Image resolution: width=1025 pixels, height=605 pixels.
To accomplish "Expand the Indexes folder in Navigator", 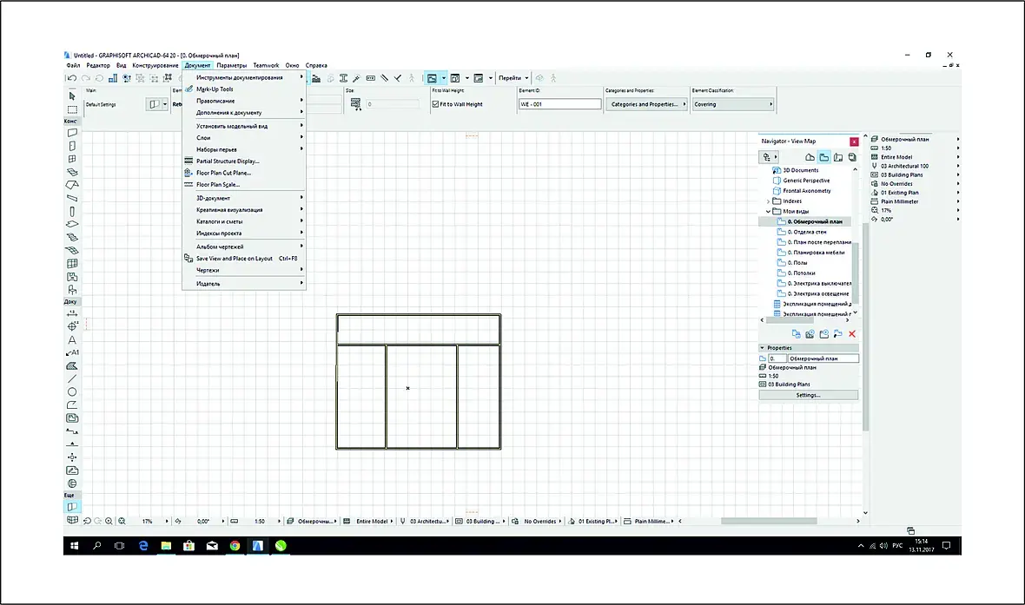I will 768,201.
